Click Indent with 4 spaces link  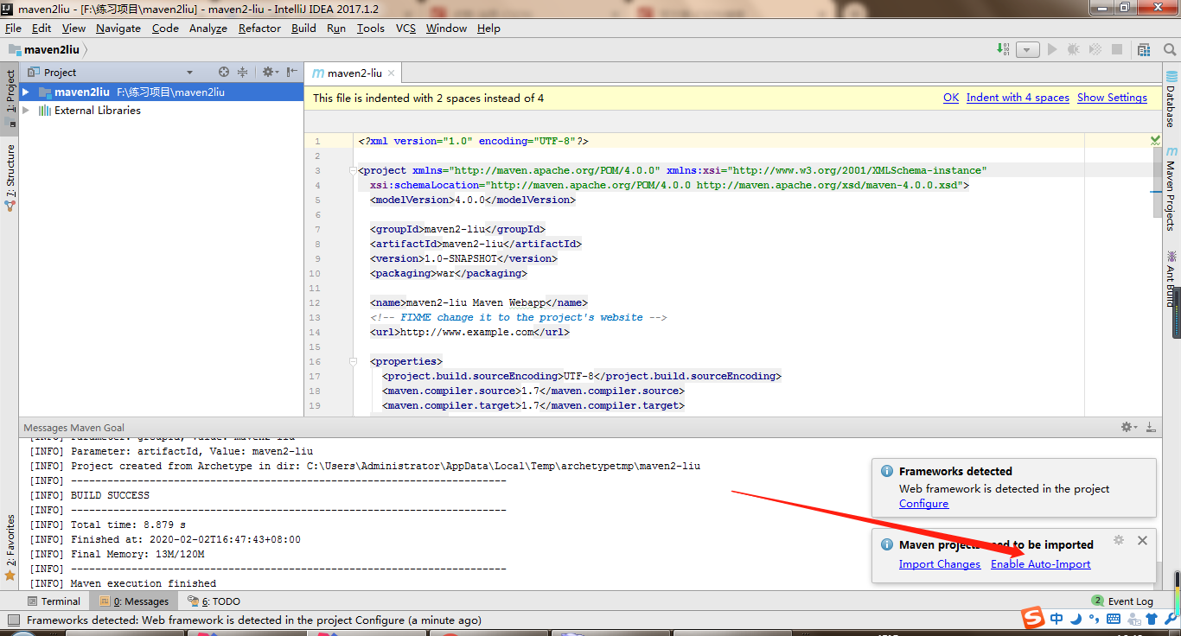click(x=1018, y=98)
